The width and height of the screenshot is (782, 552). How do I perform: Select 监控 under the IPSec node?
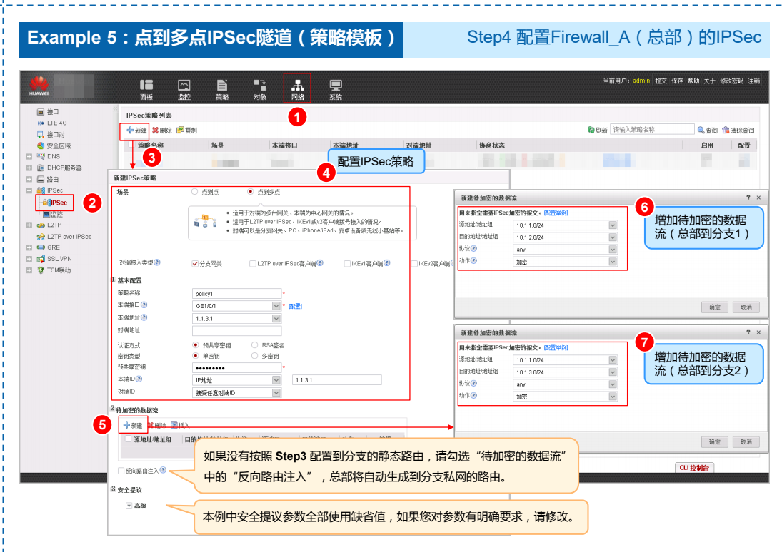click(53, 214)
